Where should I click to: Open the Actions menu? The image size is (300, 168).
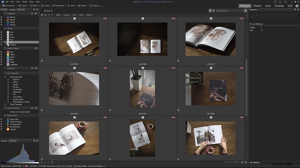(x=95, y=6)
